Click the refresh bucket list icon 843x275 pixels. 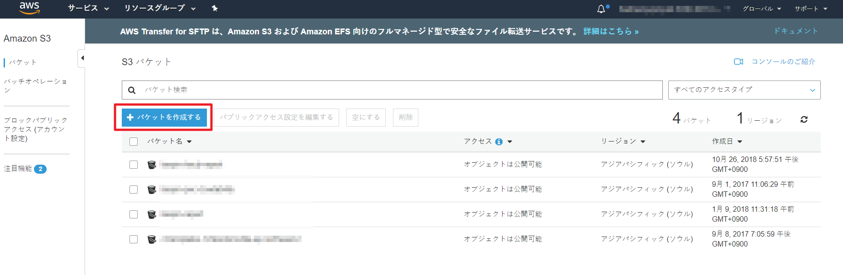click(804, 119)
